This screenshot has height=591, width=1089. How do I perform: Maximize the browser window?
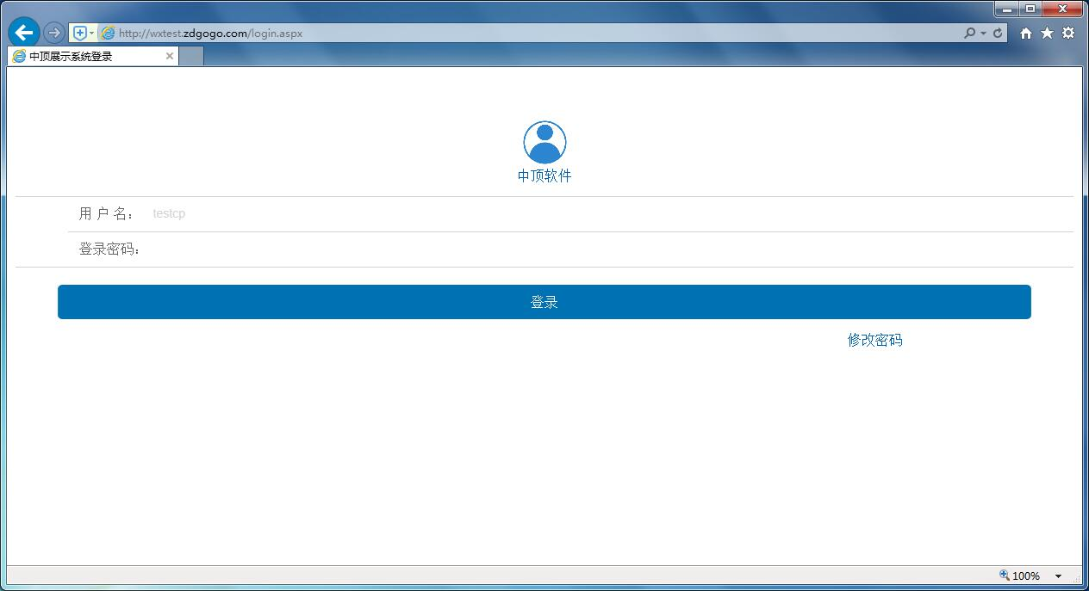point(1030,9)
